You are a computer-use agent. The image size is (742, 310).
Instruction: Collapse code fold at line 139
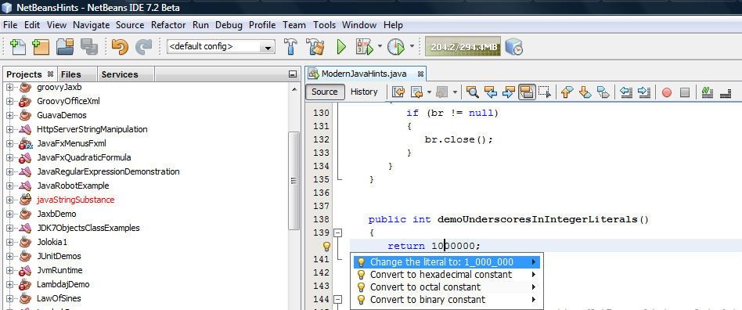pos(338,232)
